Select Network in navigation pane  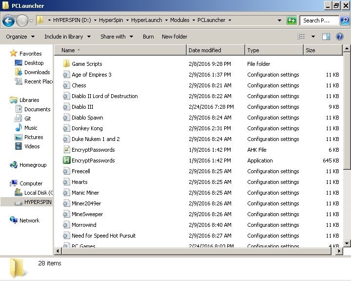point(25,221)
